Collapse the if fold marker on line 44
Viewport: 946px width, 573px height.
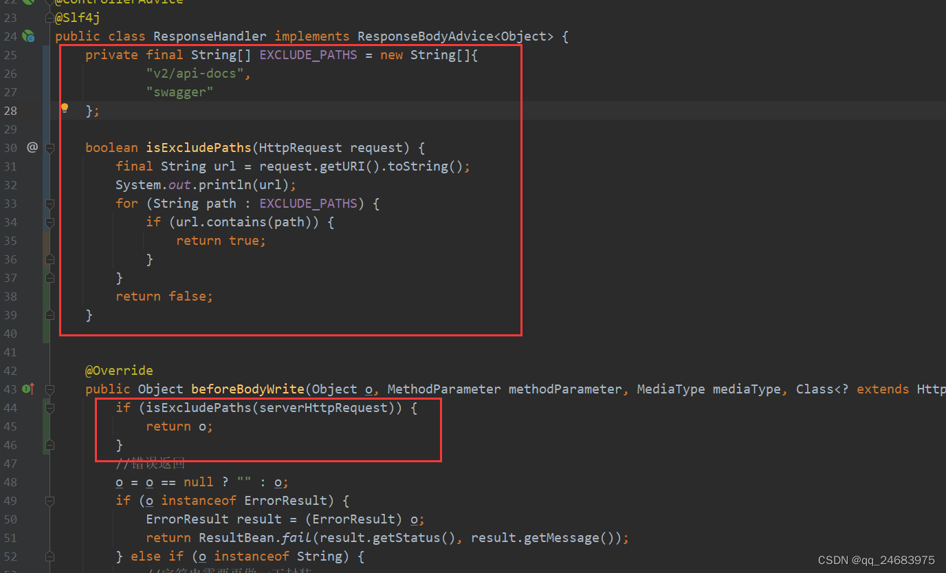[x=49, y=408]
